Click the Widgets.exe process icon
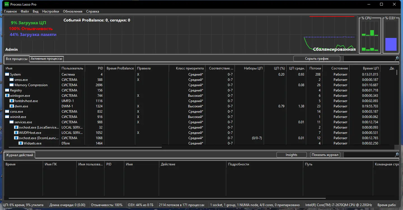 pos(21,143)
